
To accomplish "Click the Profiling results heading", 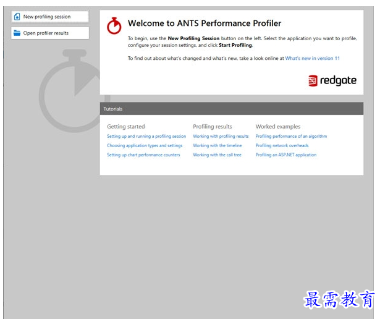I will 213,127.
